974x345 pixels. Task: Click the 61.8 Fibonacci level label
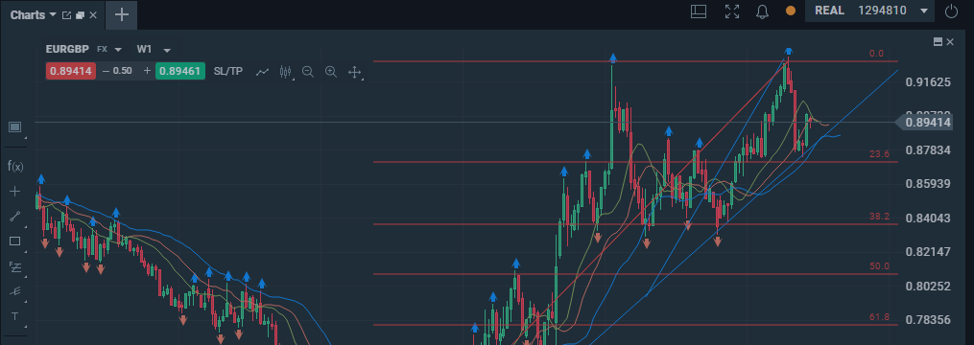[x=880, y=317]
